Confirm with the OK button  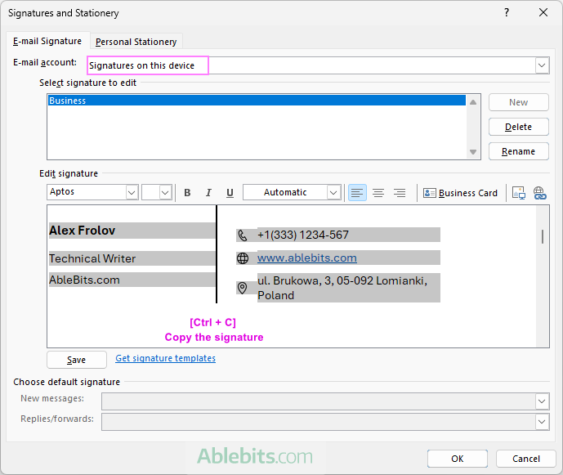[458, 459]
